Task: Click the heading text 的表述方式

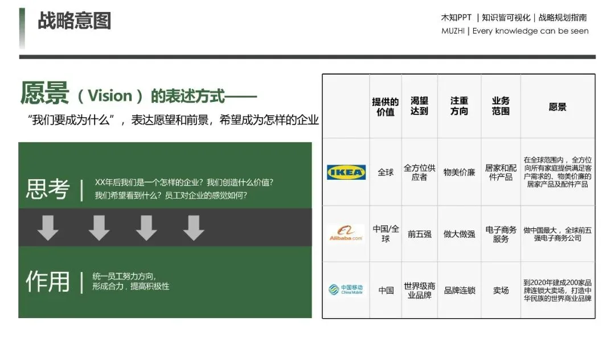Action: 188,96
